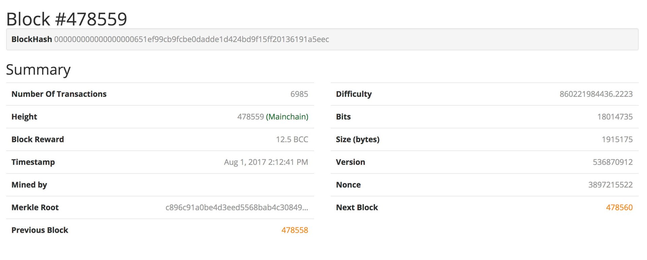The width and height of the screenshot is (647, 260).
Task: Click the Nonce value 3897215522
Action: coord(610,185)
